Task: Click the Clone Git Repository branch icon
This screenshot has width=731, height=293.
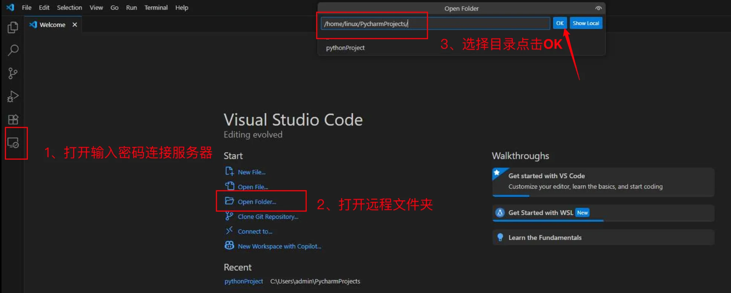Action: 229,216
